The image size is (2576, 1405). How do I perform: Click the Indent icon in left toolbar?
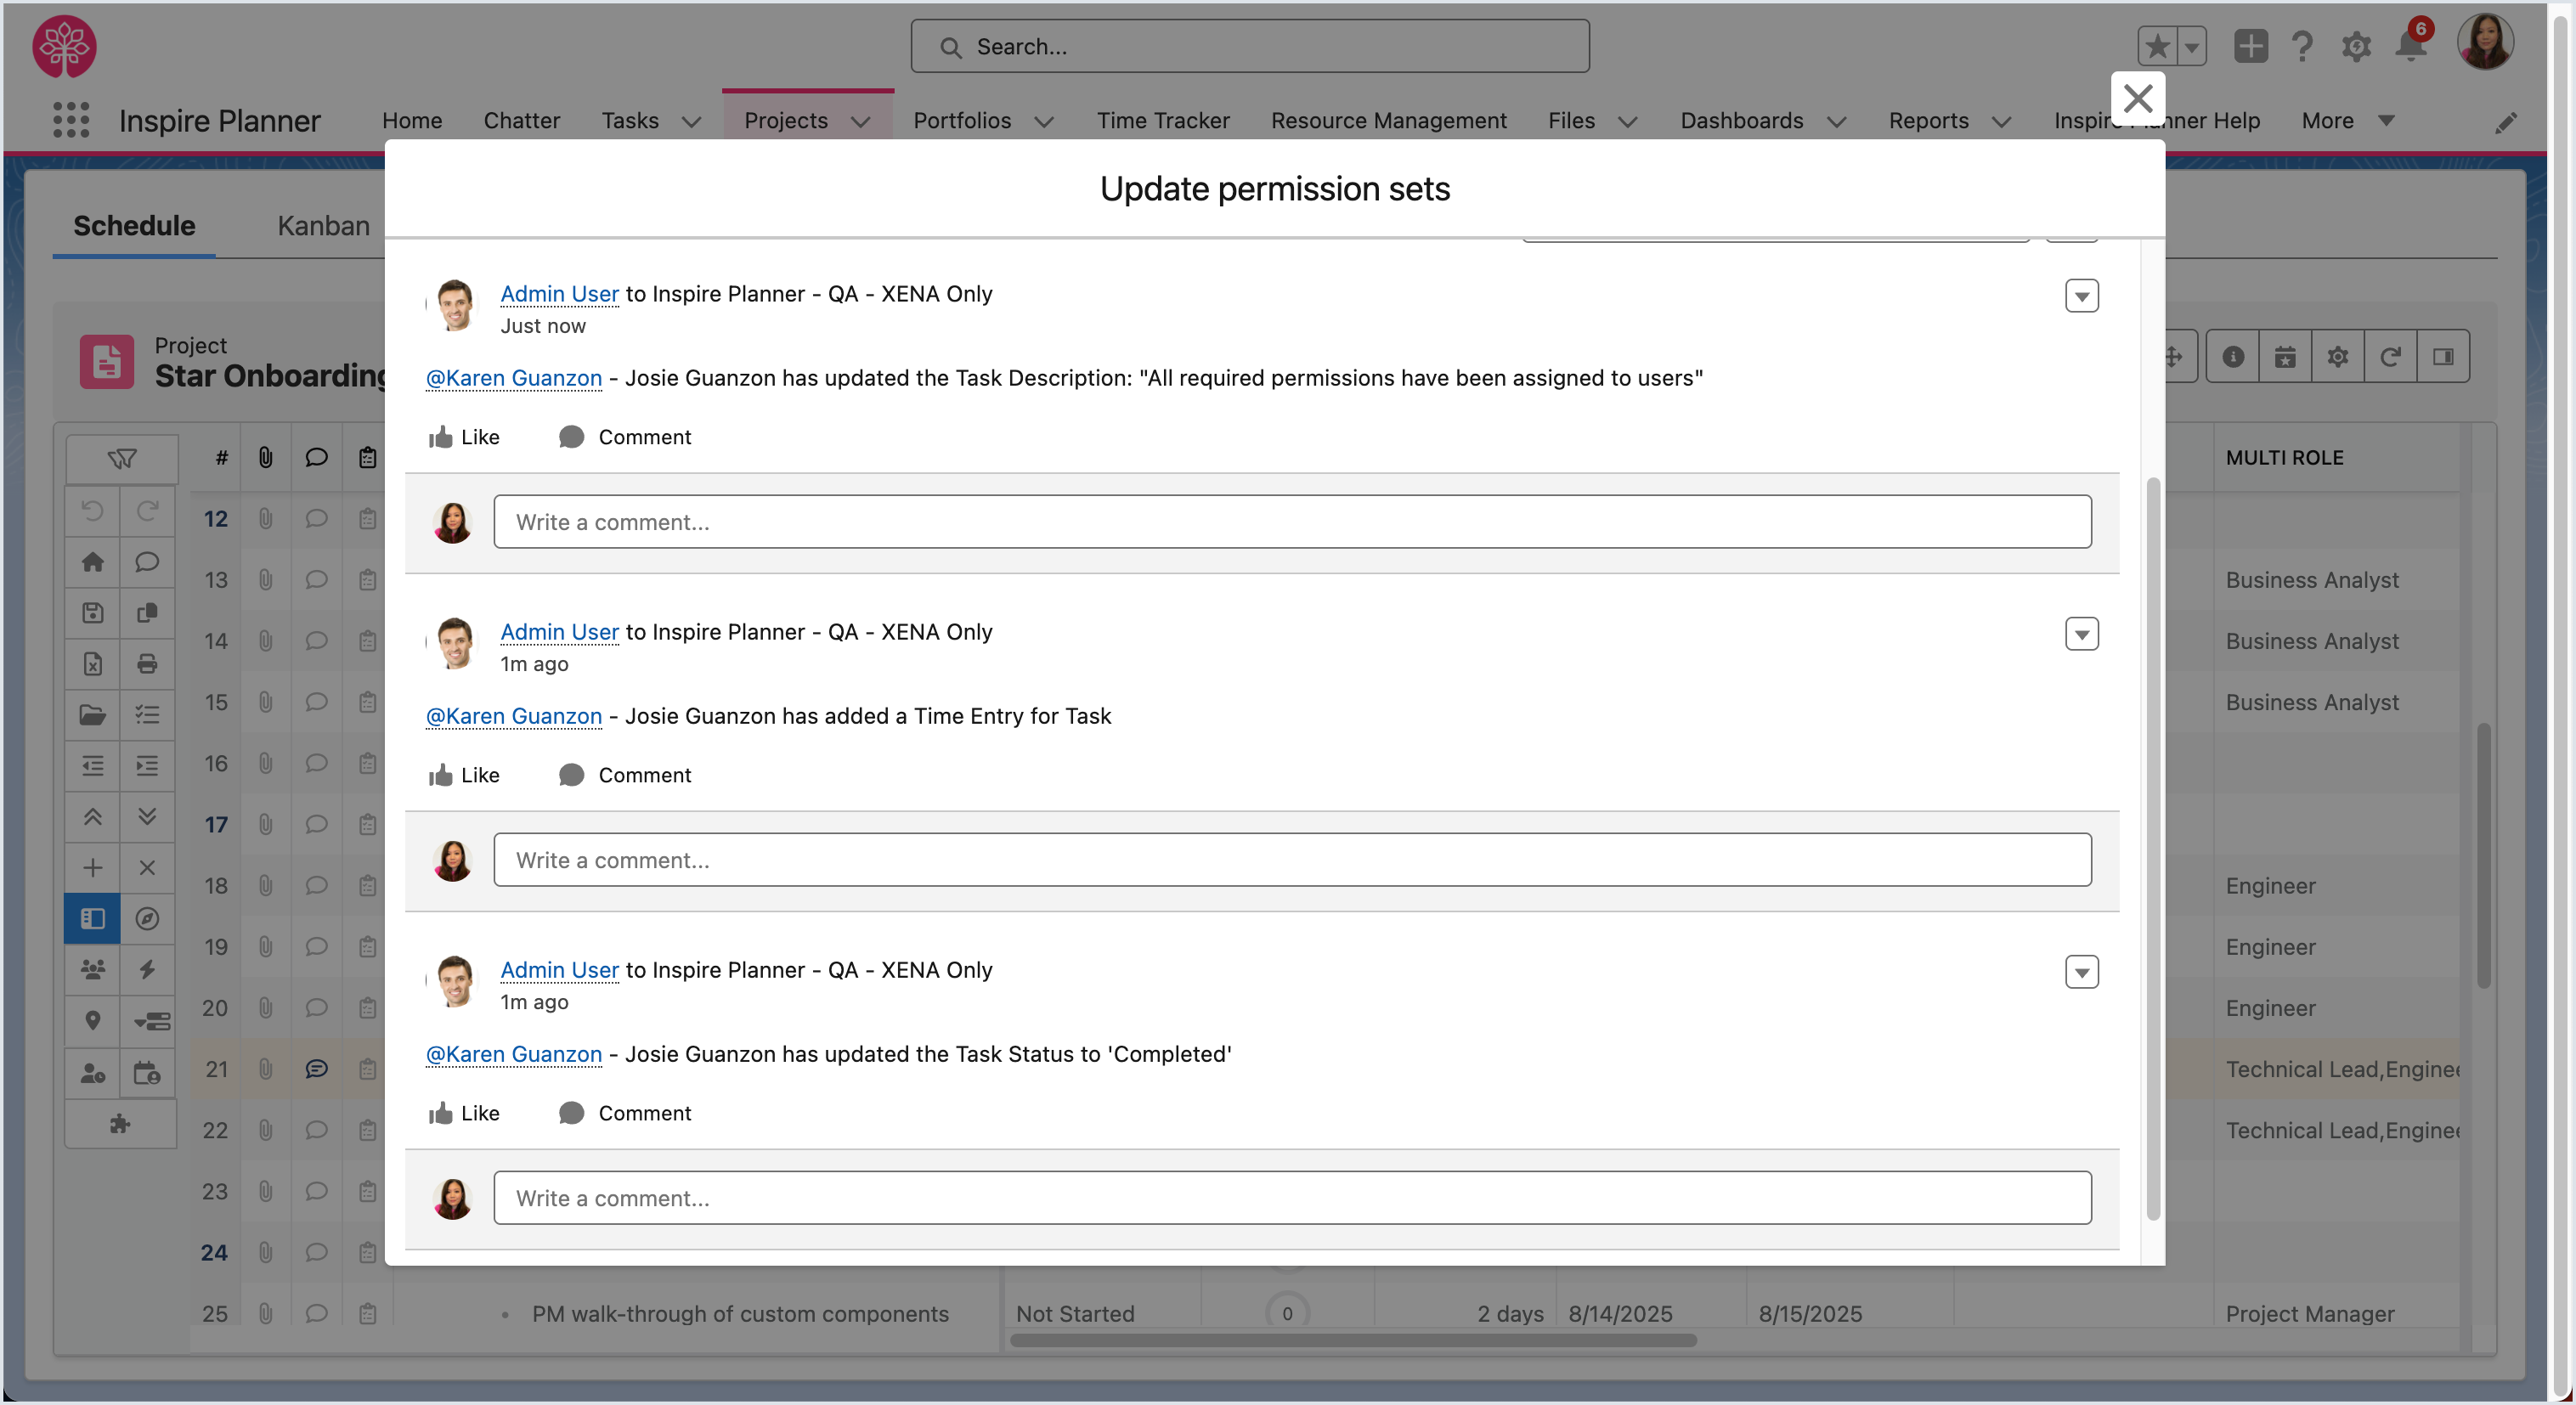[147, 766]
